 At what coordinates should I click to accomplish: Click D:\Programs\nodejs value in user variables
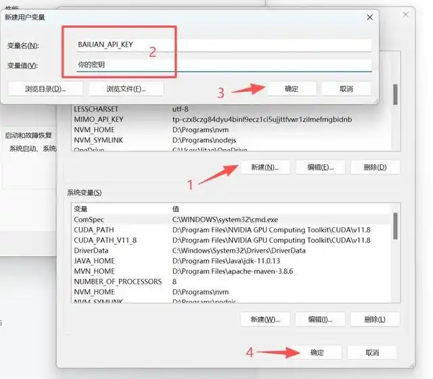click(x=204, y=140)
